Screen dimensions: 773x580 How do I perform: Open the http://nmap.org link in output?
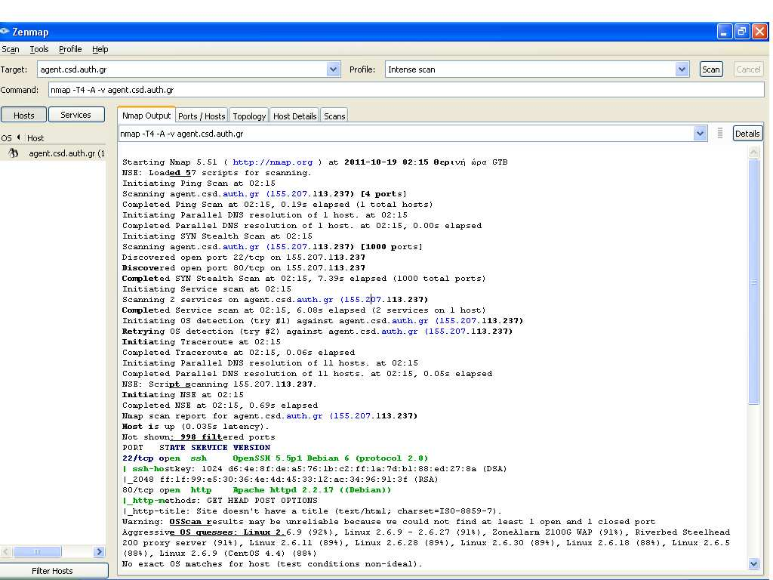pyautogui.click(x=272, y=162)
